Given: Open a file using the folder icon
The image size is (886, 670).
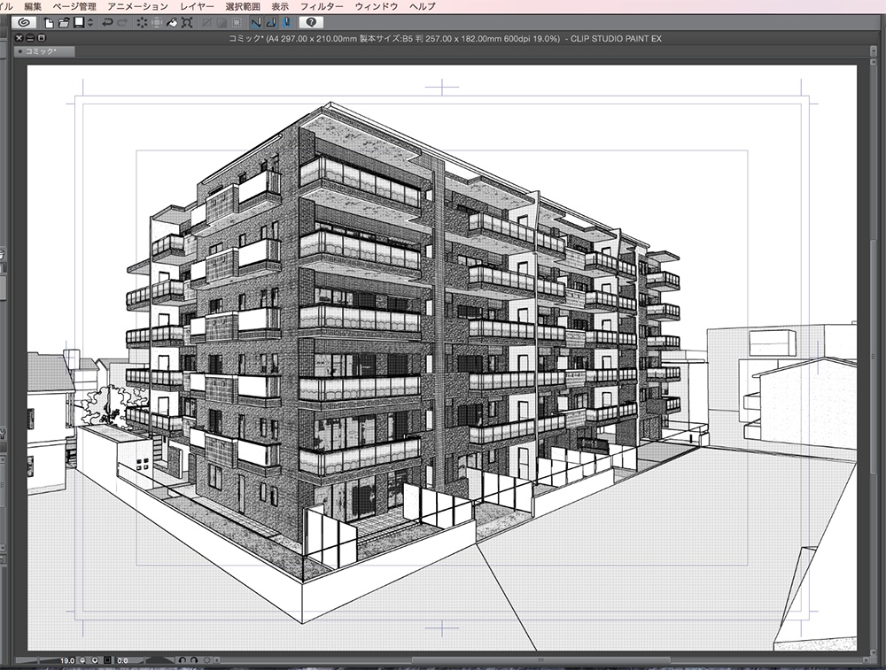Looking at the screenshot, I should [63, 24].
